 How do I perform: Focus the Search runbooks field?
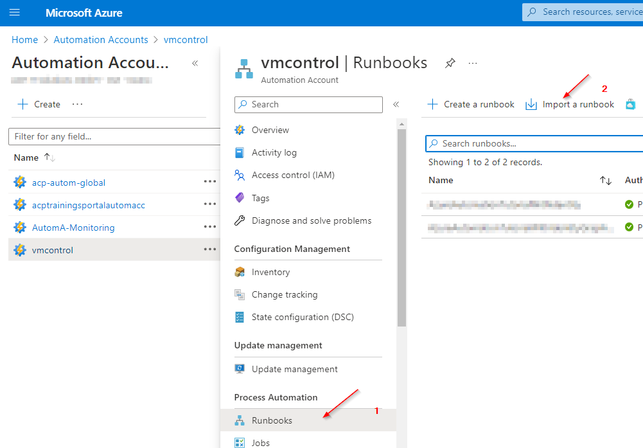point(534,143)
